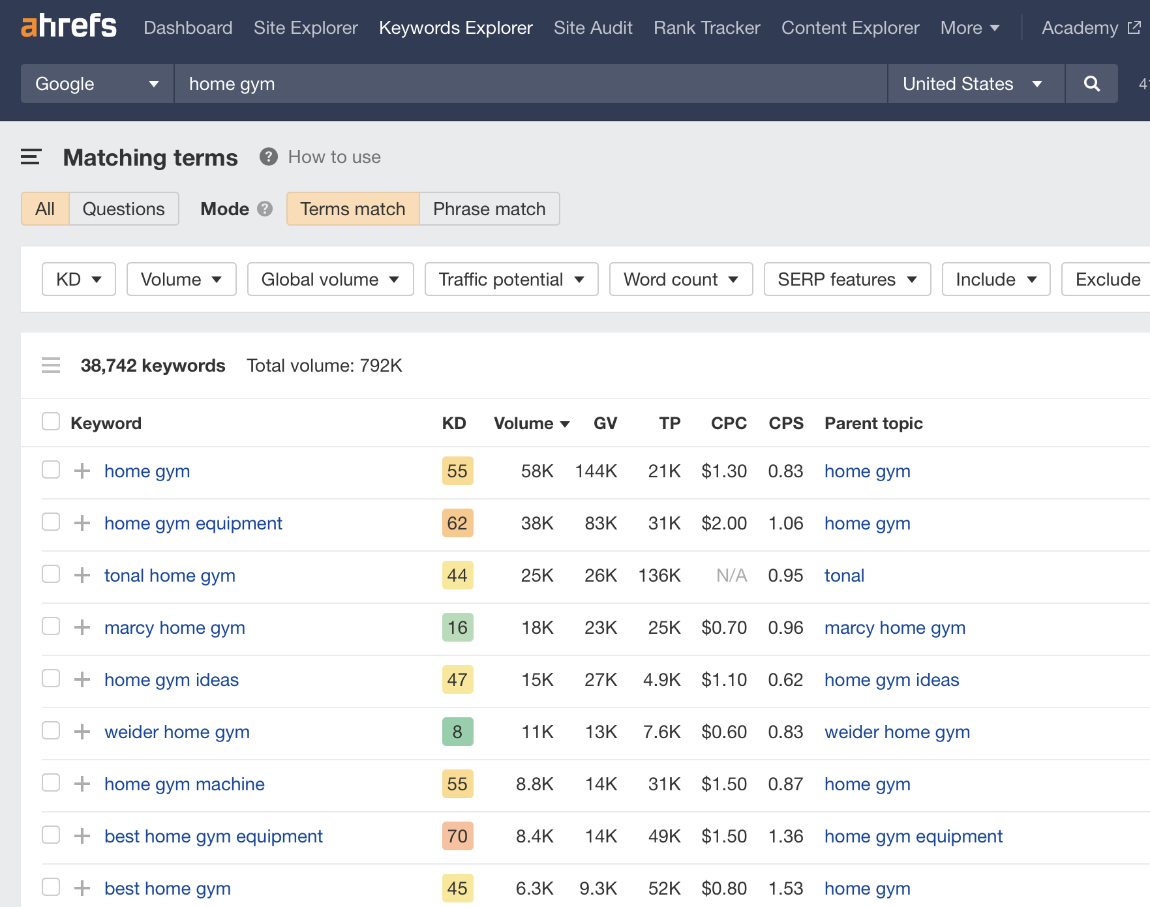
Task: Click the green KD badge for weider home gym
Action: click(457, 732)
